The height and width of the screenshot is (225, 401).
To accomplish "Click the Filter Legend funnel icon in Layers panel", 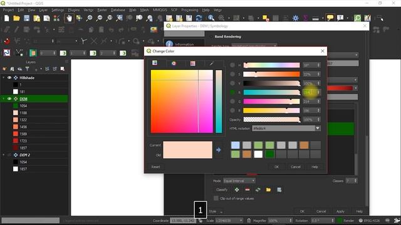I will (x=27, y=69).
